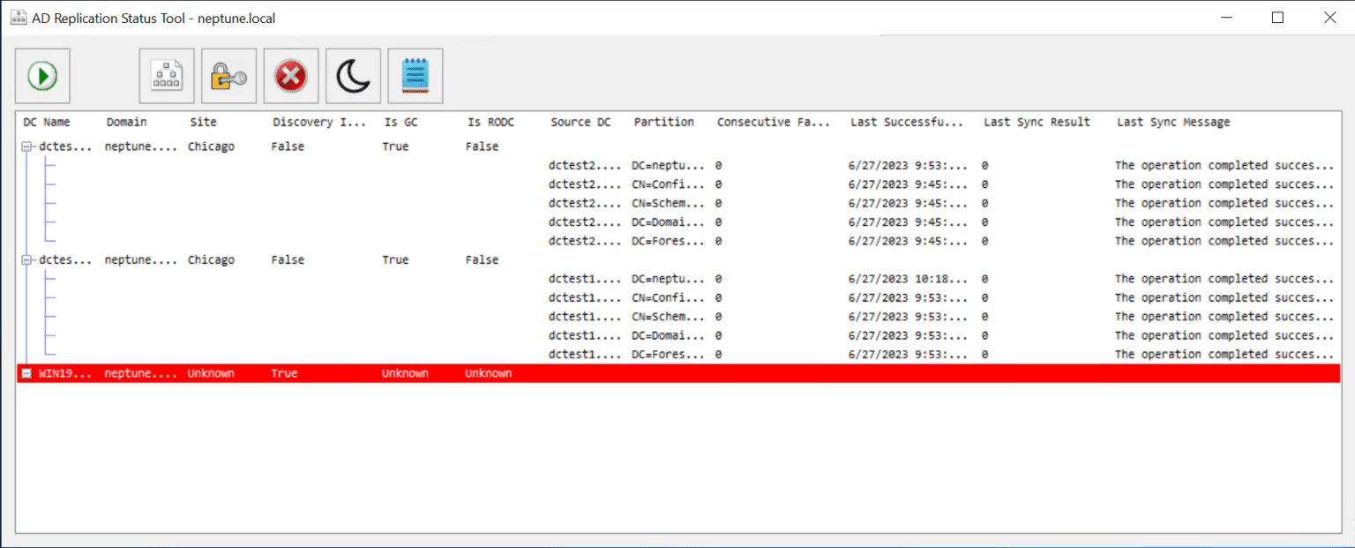1355x548 pixels.
Task: Click the Is RODC column header
Action: (490, 122)
